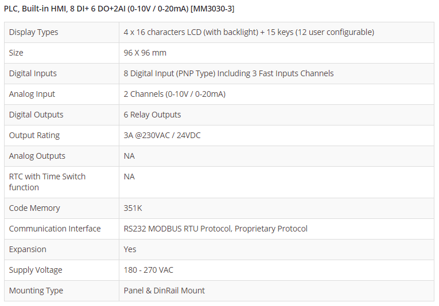Select the Analog Input row label
The height and width of the screenshot is (306, 439).
pos(32,94)
